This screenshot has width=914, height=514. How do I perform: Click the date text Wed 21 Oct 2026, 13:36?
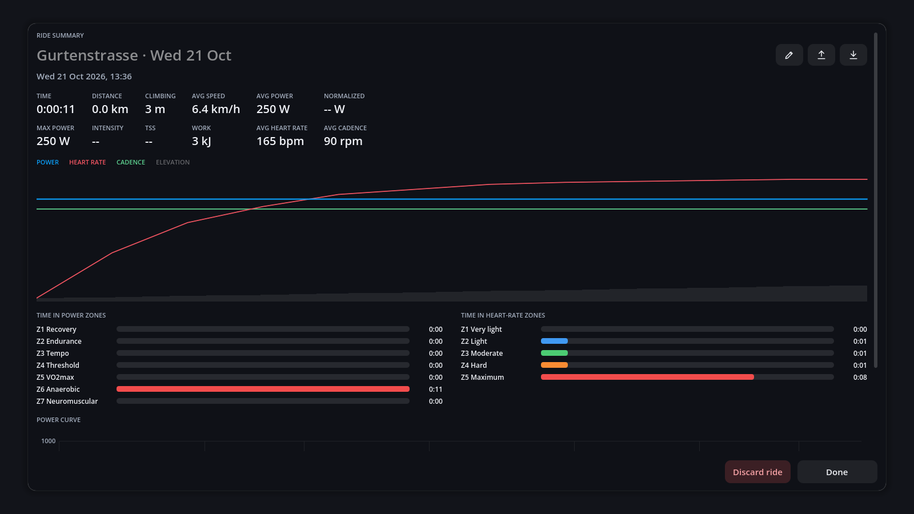[x=84, y=77]
